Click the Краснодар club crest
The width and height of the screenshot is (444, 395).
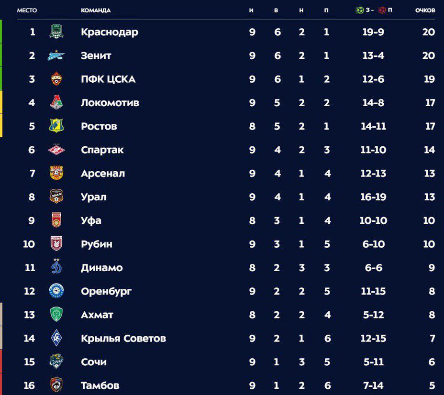[56, 32]
